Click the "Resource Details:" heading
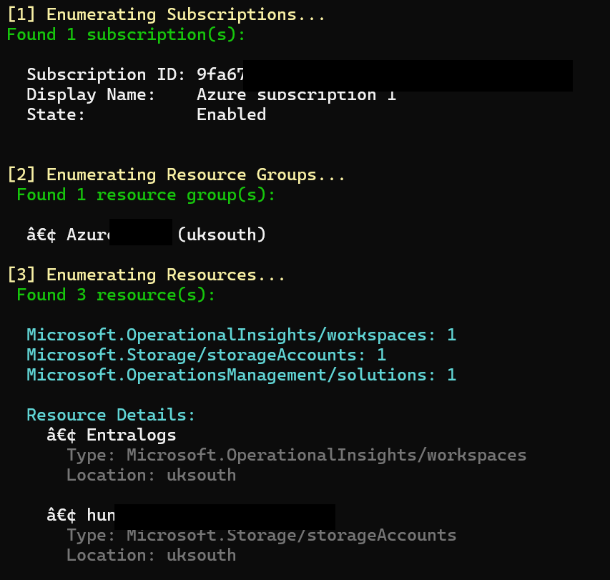The width and height of the screenshot is (610, 580). click(111, 415)
